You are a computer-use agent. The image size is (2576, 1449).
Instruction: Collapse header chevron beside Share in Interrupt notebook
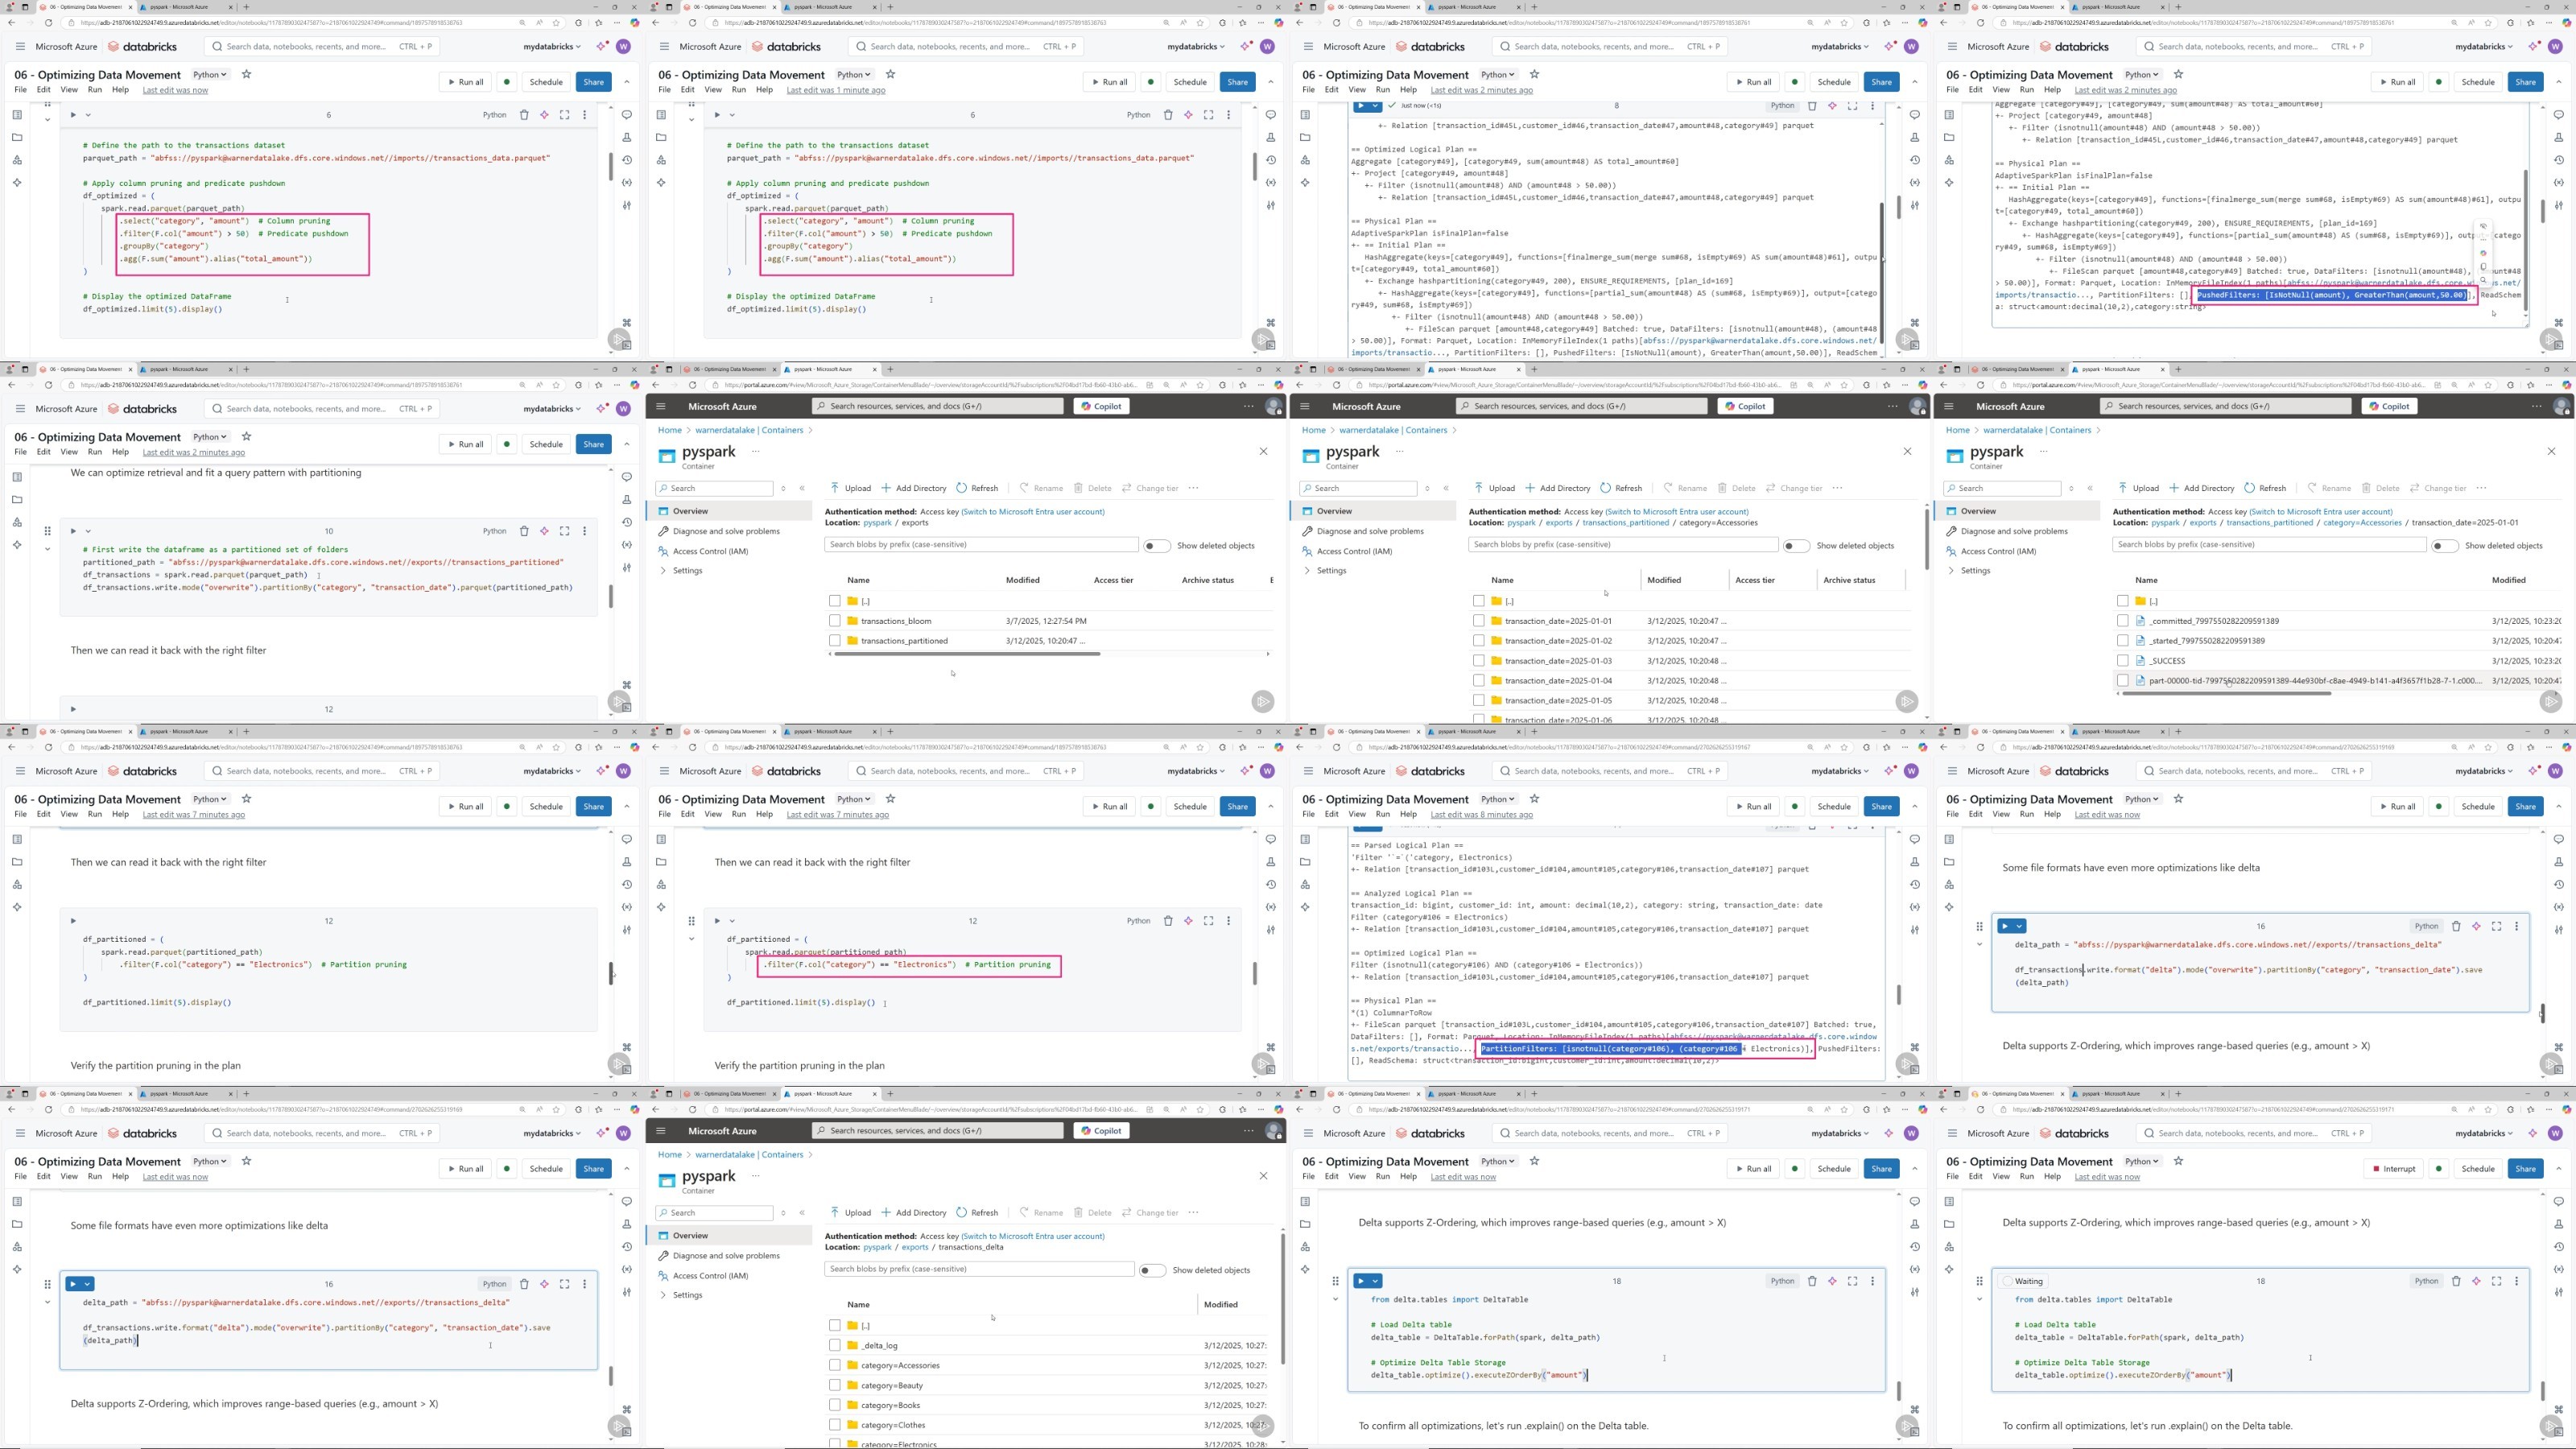pos(2559,1168)
